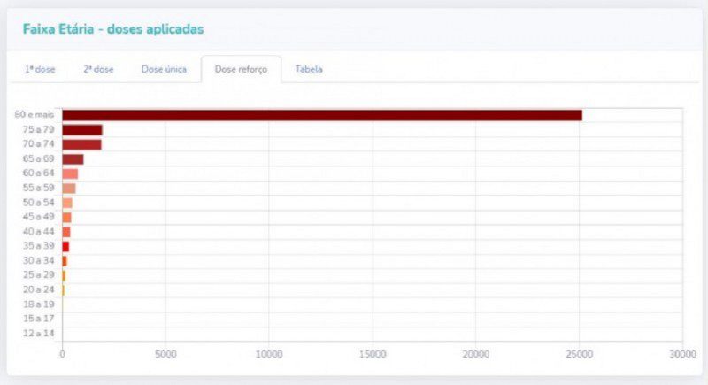Screen dimensions: 708x385
Task: Click the 60 a 64 bar
Action: tap(70, 173)
